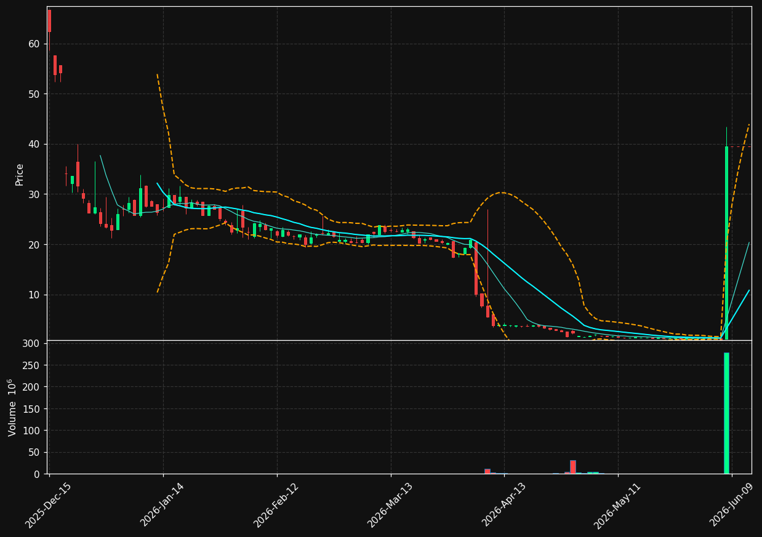Click the 2026-Mar-13 date label
Image resolution: width=762 pixels, height=537 pixels.
390,505
